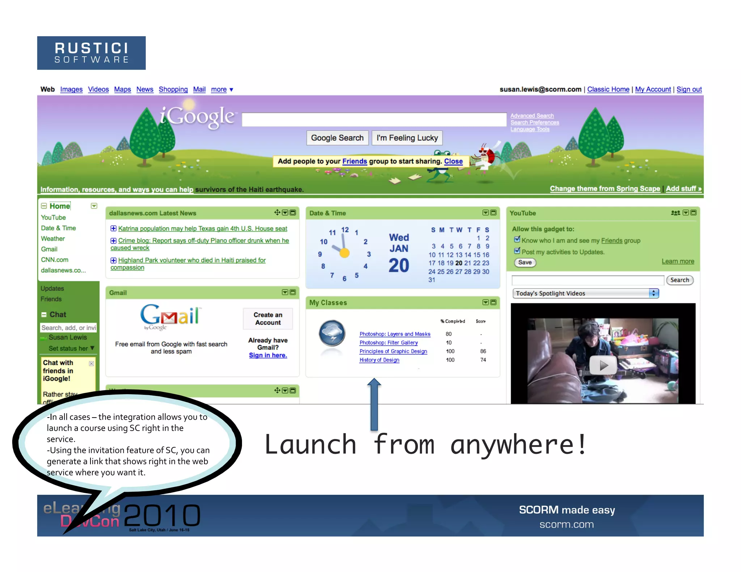Focus the YouTube gadget search field
This screenshot has width=741, height=572.
coord(588,280)
